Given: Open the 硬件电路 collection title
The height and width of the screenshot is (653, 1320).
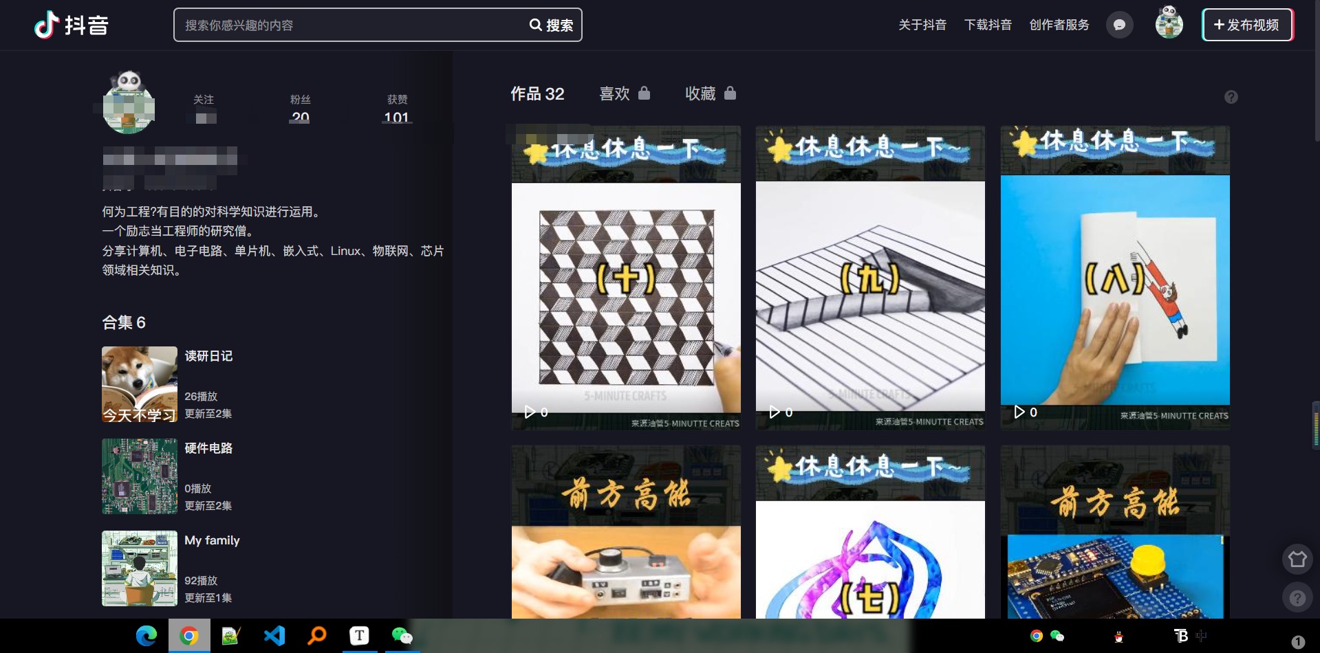Looking at the screenshot, I should coord(208,448).
